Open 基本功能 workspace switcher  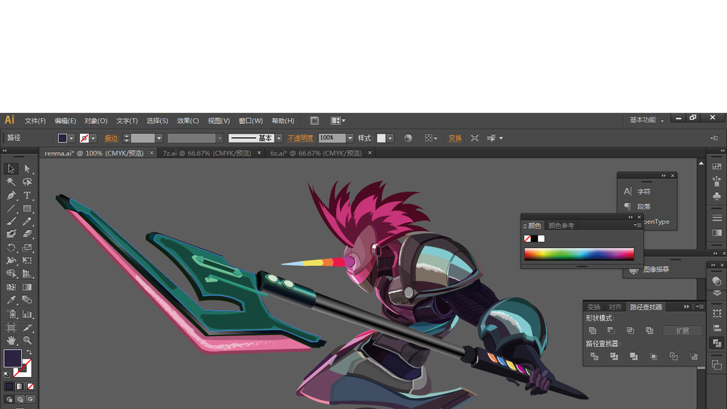[x=647, y=120]
